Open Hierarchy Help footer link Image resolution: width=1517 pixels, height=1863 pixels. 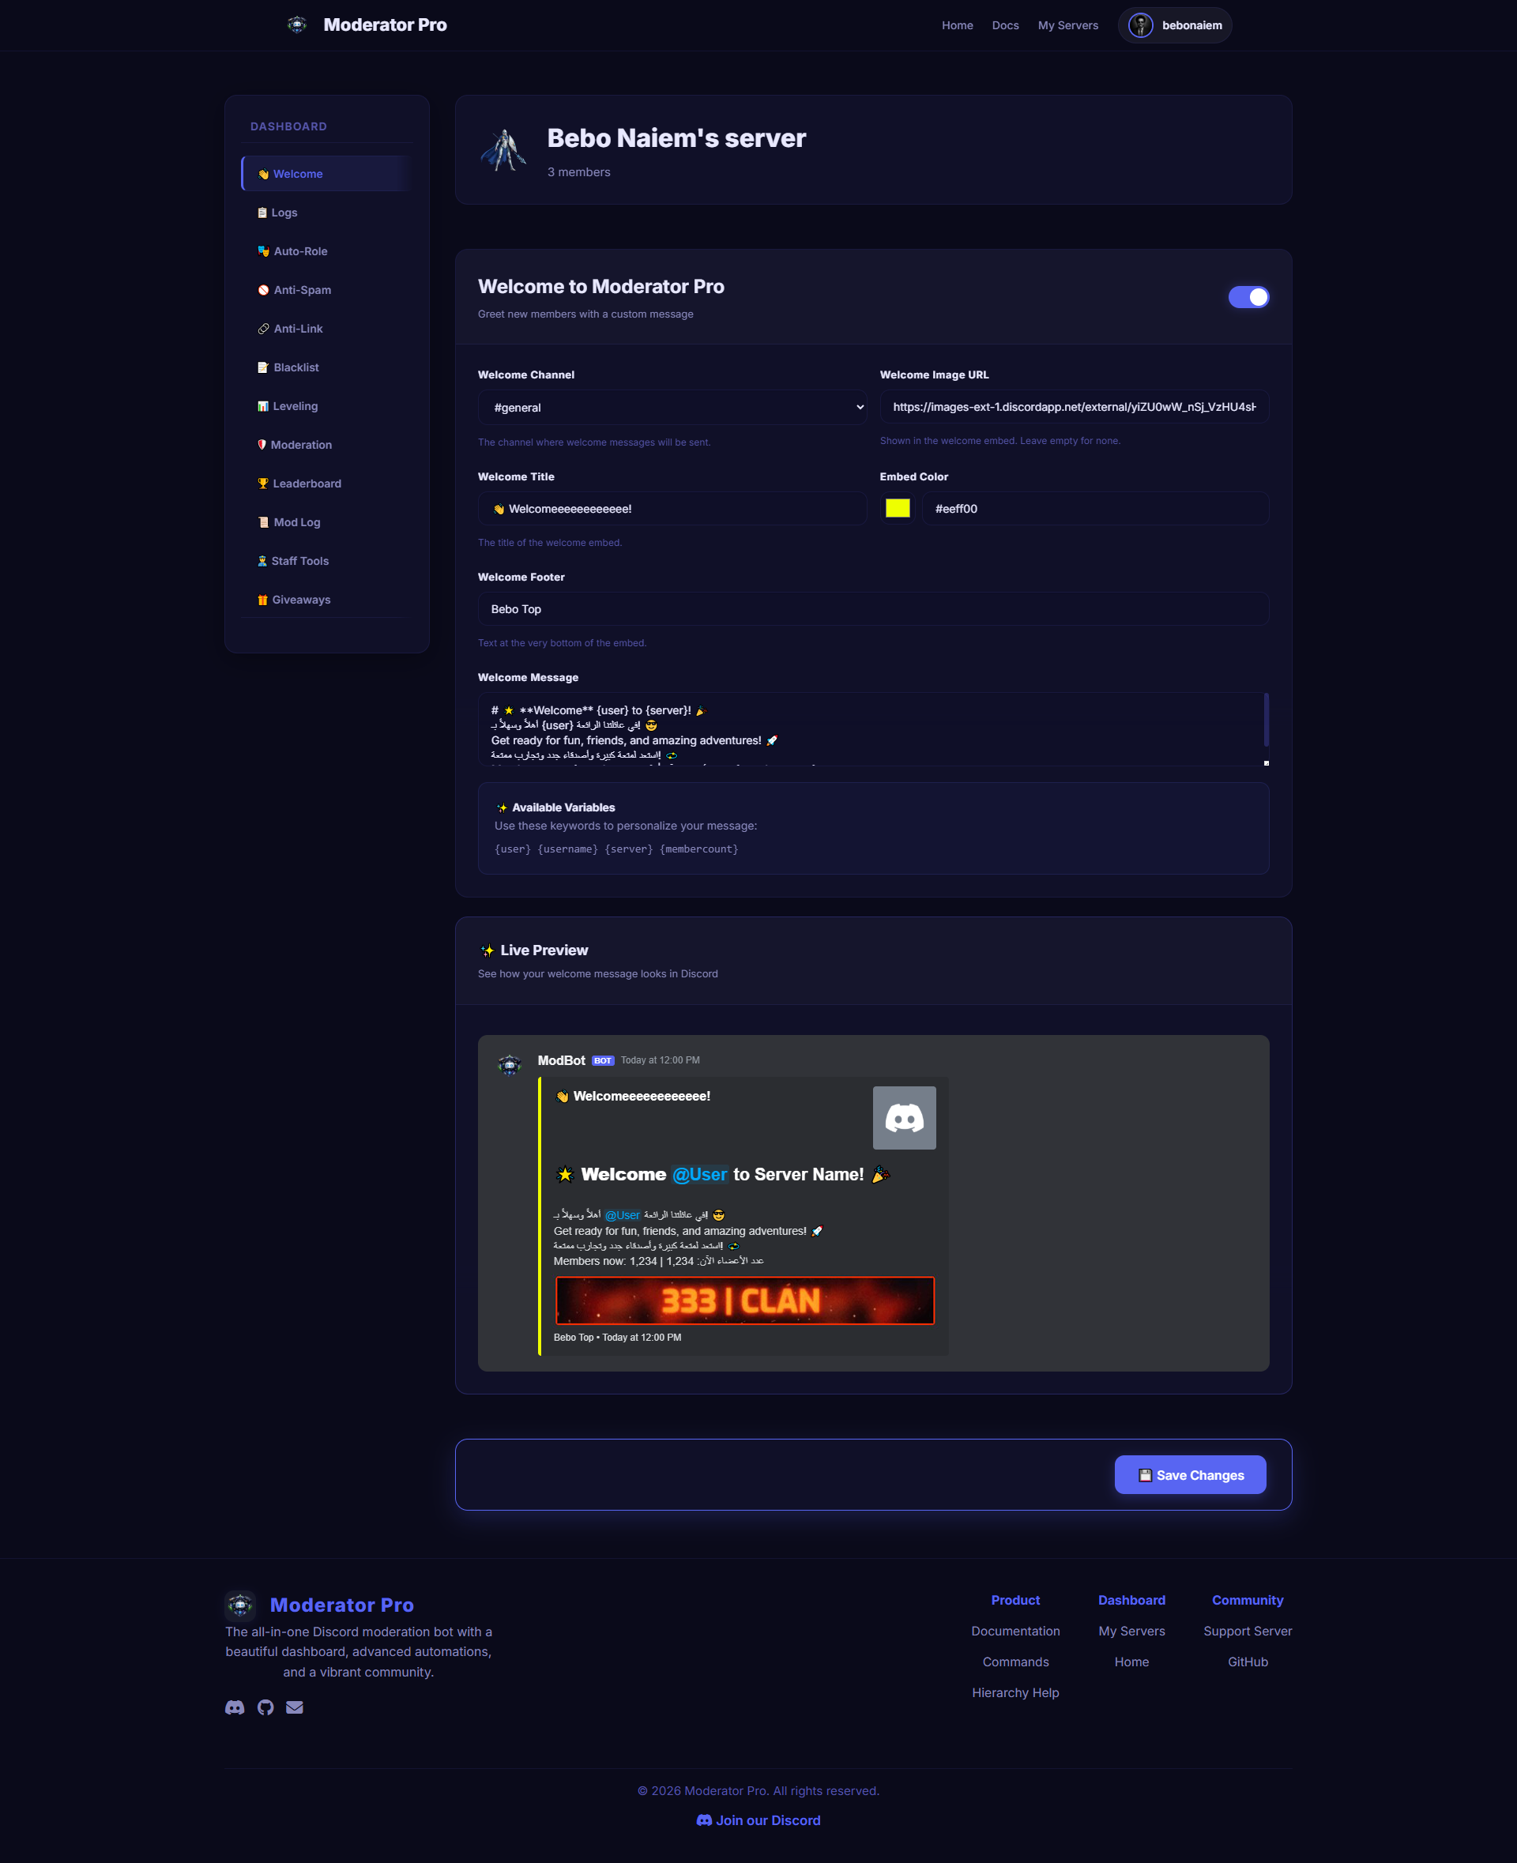click(1015, 1692)
